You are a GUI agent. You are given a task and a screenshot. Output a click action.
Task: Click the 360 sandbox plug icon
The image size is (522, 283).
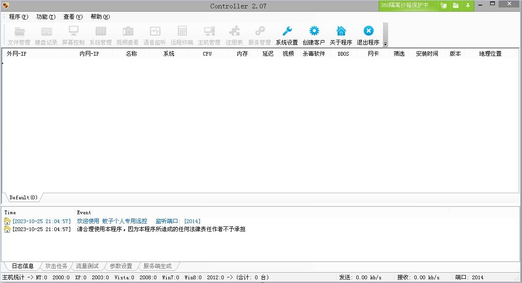[443, 5]
